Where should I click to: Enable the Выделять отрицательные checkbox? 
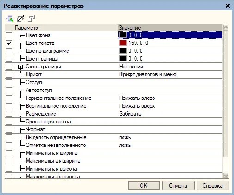point(9,137)
